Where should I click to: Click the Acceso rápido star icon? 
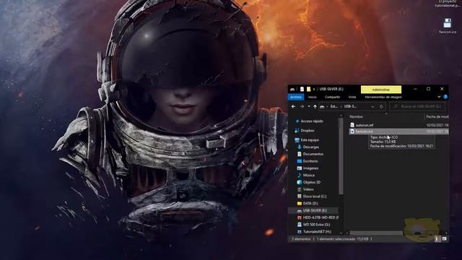(x=297, y=121)
